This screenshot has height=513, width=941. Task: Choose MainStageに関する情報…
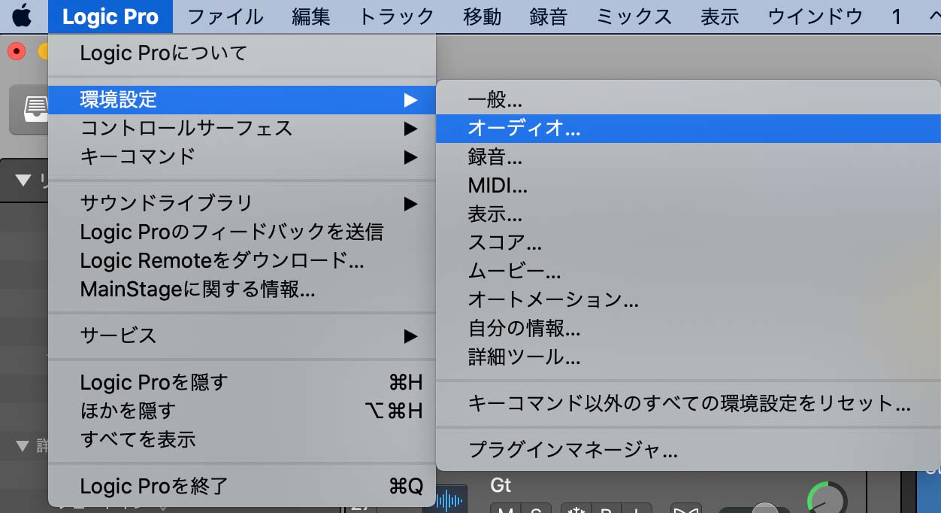242,289
